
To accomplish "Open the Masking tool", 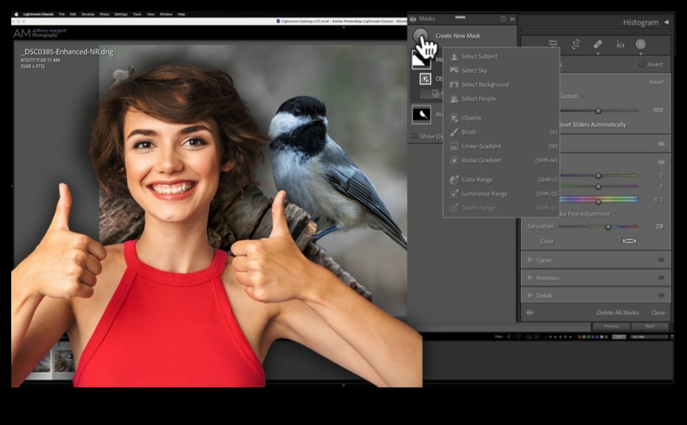I will (640, 45).
